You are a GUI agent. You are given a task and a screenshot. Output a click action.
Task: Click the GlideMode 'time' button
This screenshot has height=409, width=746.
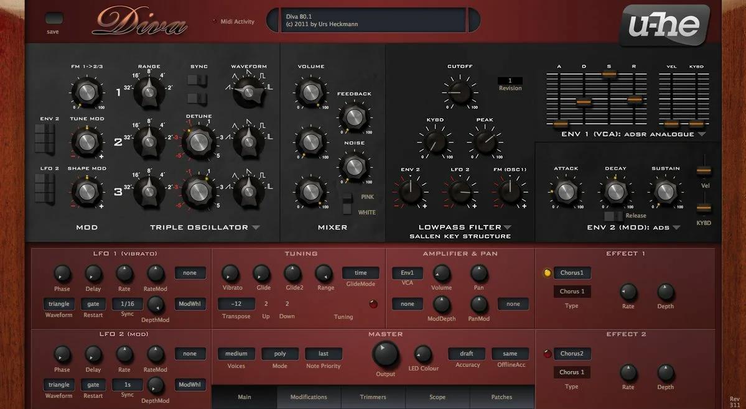(x=361, y=273)
